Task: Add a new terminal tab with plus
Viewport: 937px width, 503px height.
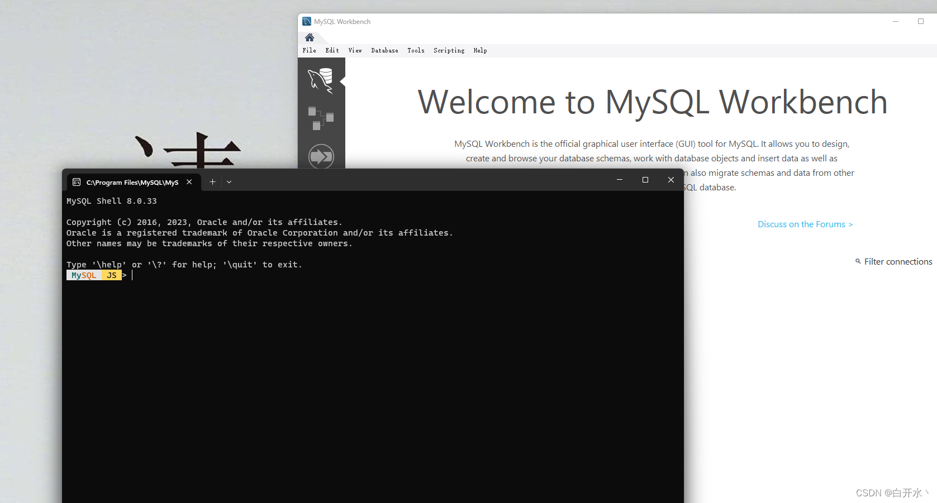Action: (x=212, y=182)
